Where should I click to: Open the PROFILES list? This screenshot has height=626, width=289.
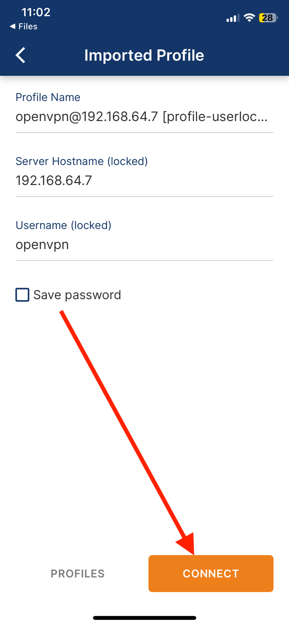(78, 574)
